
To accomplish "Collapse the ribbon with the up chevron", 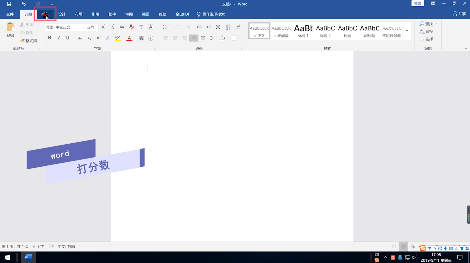I will (x=466, y=49).
